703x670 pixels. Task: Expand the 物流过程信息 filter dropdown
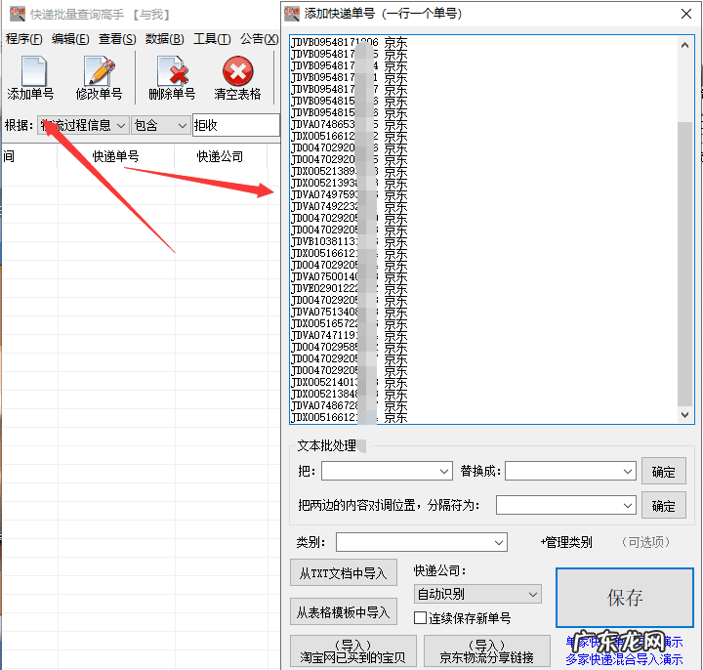coord(121,126)
